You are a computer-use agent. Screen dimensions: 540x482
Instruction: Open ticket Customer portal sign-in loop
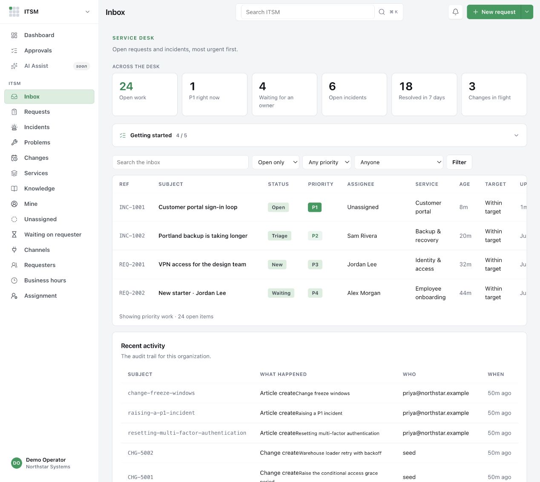tap(198, 207)
